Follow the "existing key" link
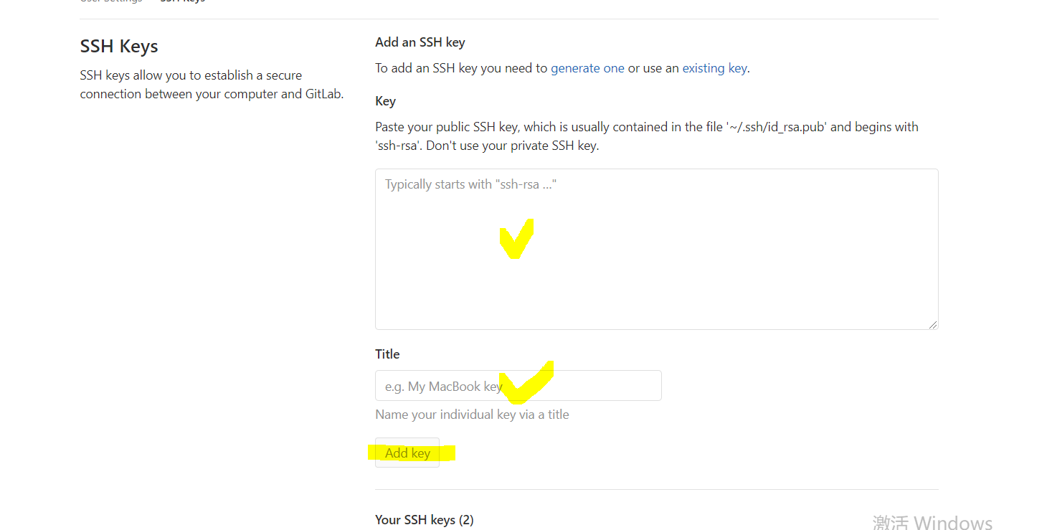This screenshot has width=1047, height=530. pos(714,68)
